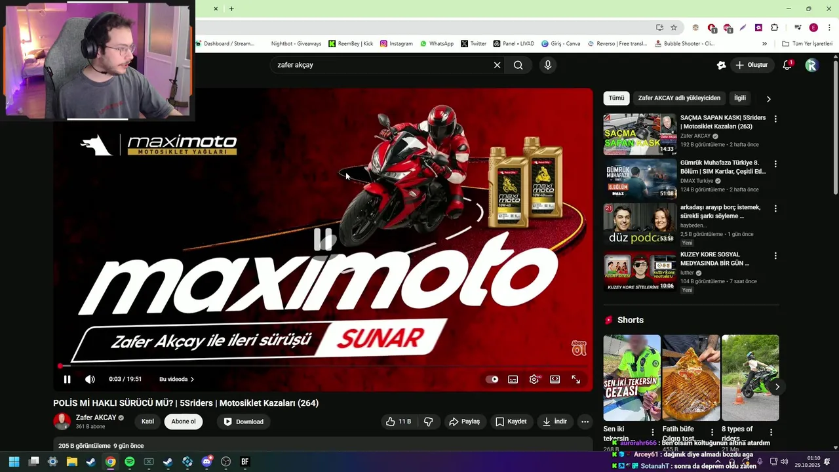
Task: Dislike the video with thumbs down
Action: coord(429,422)
